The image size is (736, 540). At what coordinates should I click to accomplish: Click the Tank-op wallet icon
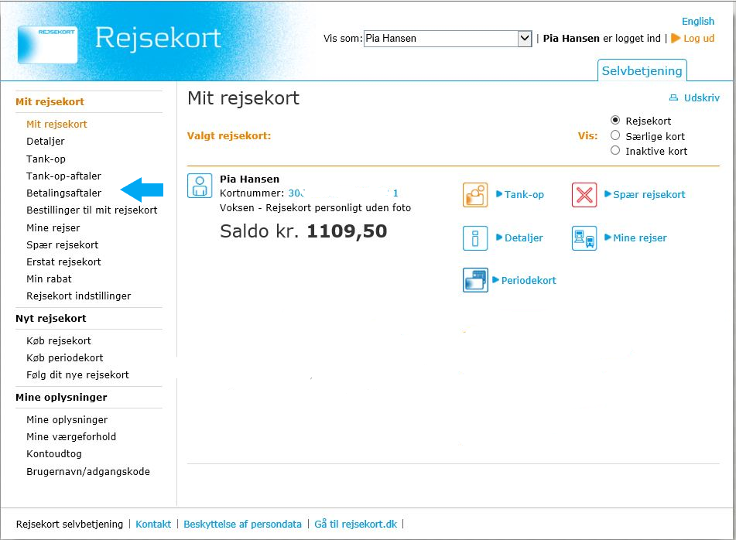(x=475, y=195)
